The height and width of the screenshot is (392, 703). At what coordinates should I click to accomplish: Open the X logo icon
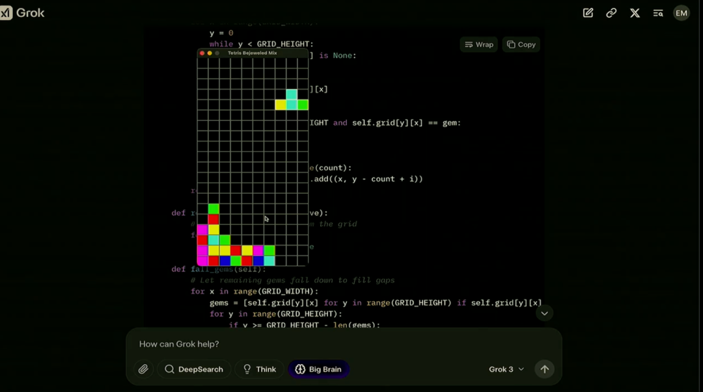(x=635, y=13)
